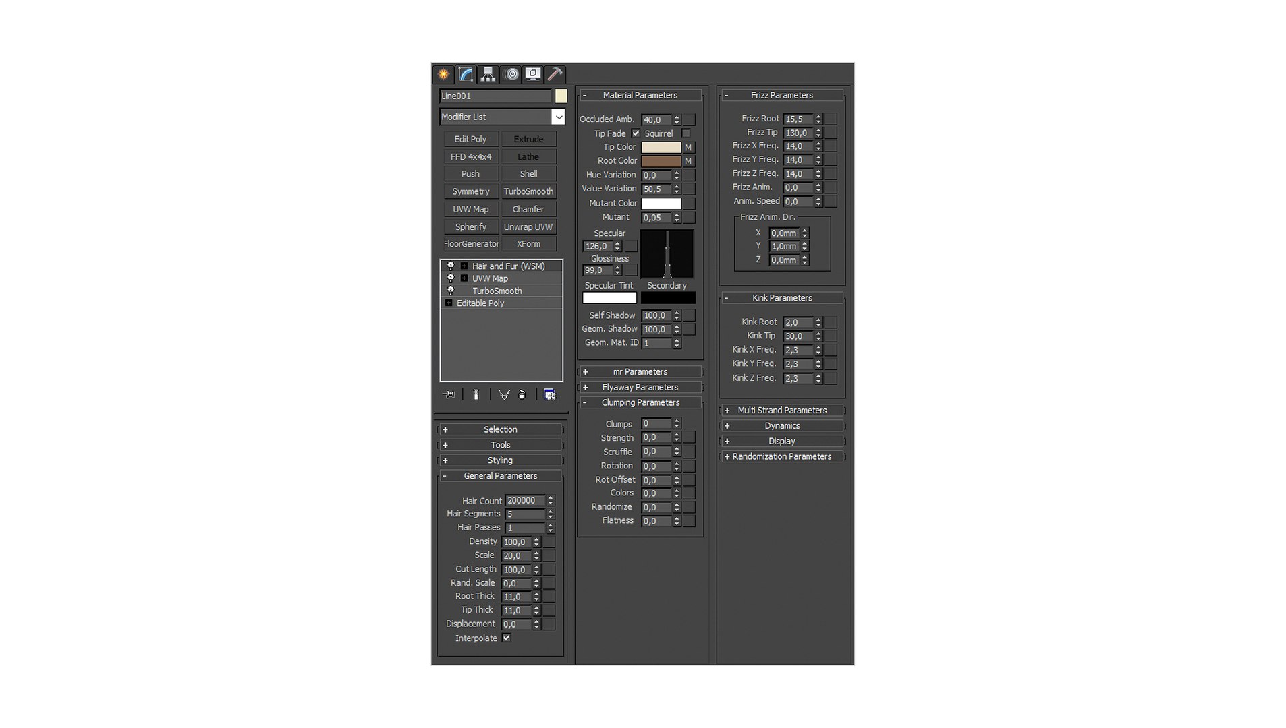The width and height of the screenshot is (1286, 728).
Task: Toggle the Interpolate checkbox
Action: tap(507, 638)
